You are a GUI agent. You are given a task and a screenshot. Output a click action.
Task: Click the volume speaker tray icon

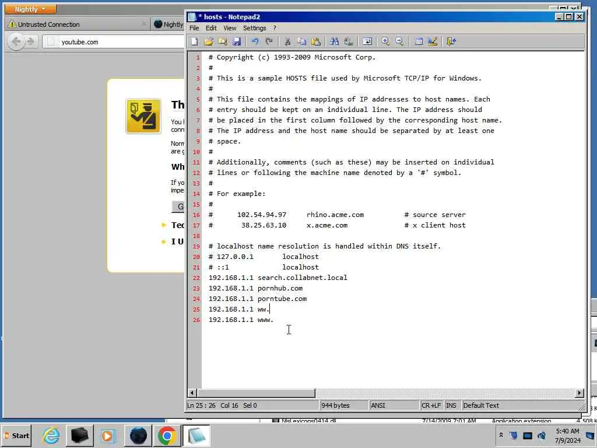coord(542,435)
